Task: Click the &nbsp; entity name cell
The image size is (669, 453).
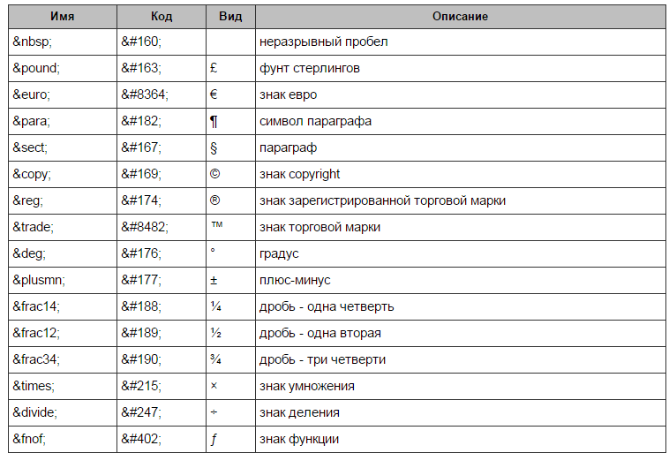Action: coord(63,42)
